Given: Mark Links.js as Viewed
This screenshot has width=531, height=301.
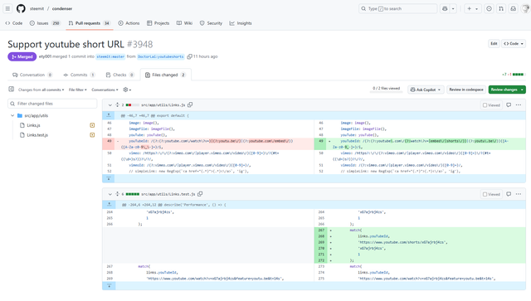Looking at the screenshot, I should coord(491,105).
